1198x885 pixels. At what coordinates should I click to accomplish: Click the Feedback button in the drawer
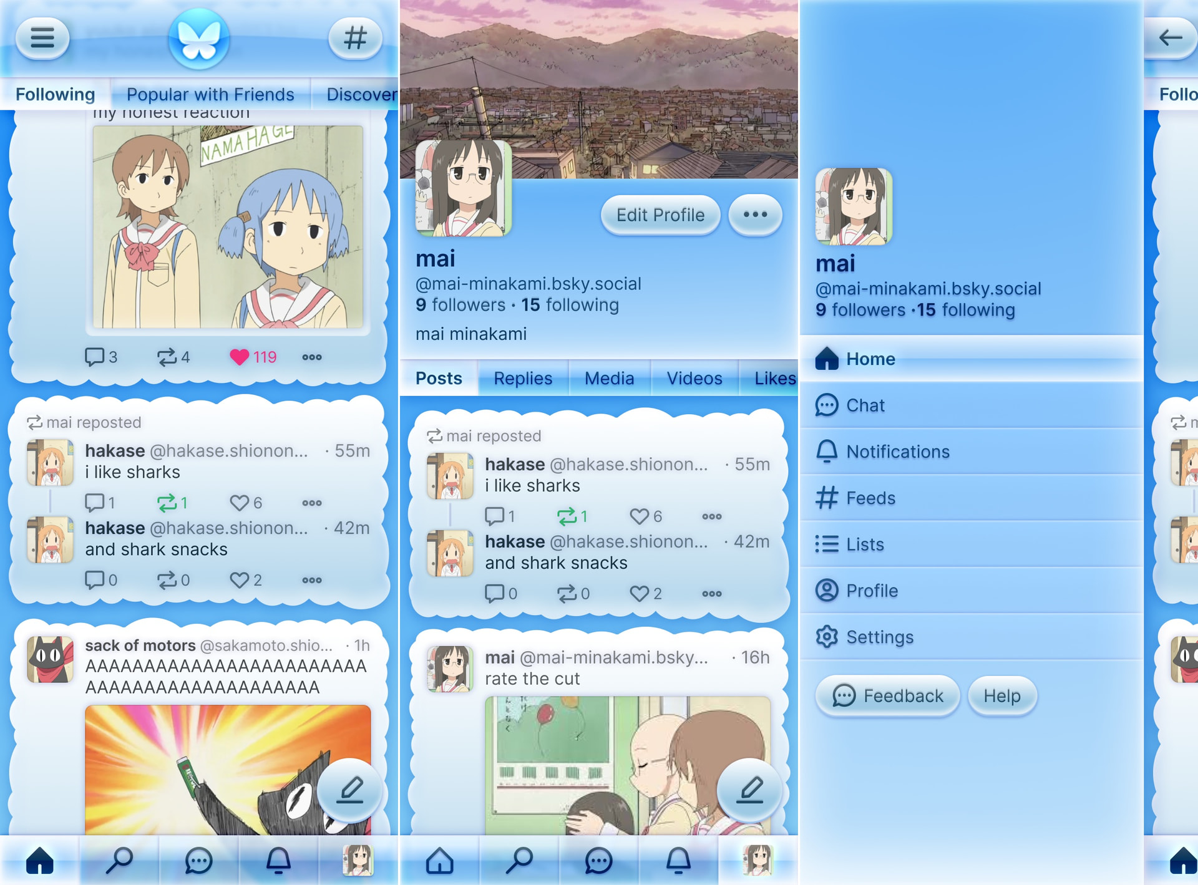click(x=888, y=696)
